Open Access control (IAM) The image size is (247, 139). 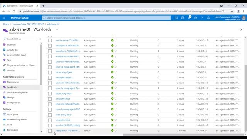click(x=17, y=55)
